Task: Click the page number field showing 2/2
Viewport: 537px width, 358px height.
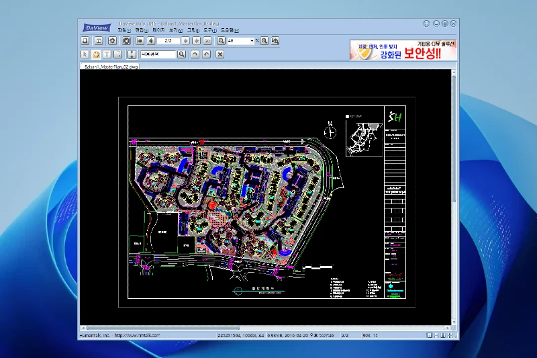Action: pos(168,41)
